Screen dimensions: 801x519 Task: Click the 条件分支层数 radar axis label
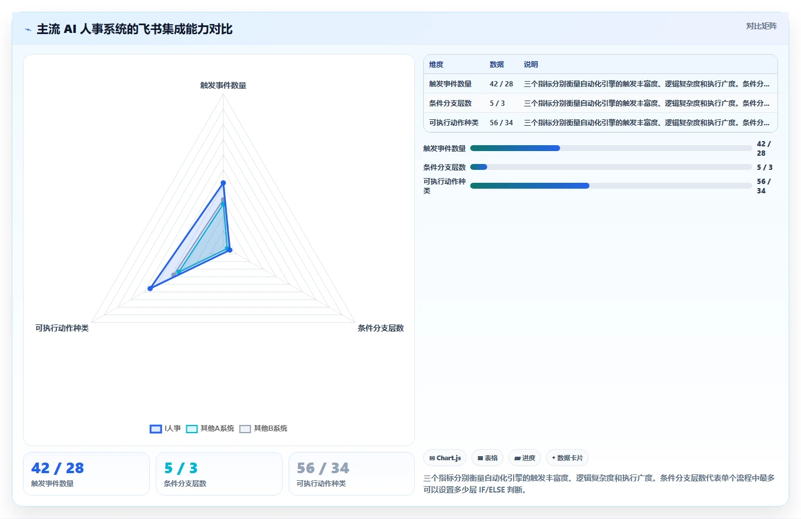(381, 328)
